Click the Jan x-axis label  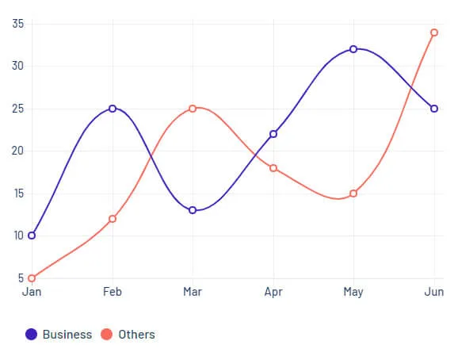coord(32,292)
